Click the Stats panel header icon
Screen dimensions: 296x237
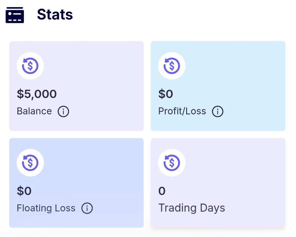tap(15, 15)
